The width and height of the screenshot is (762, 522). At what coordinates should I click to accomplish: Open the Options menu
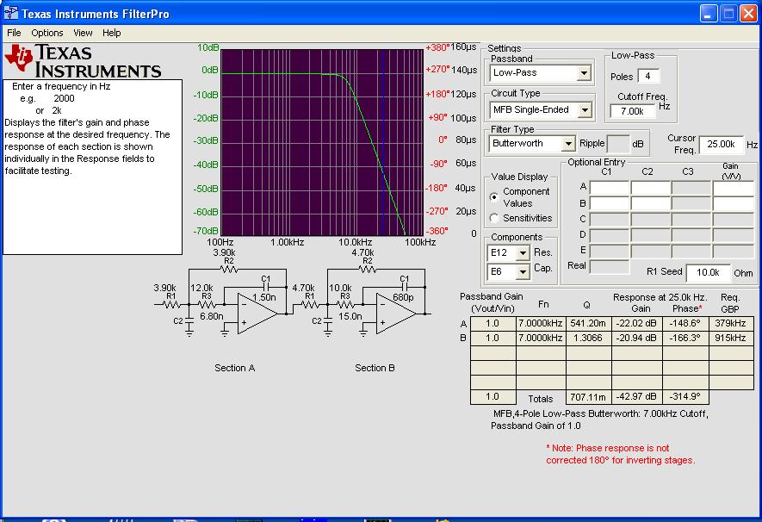47,33
